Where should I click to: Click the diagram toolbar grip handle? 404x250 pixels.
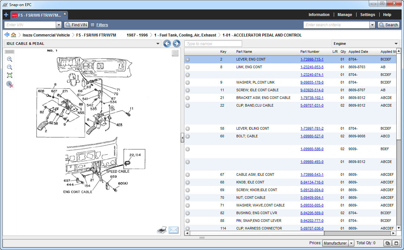pos(10,52)
